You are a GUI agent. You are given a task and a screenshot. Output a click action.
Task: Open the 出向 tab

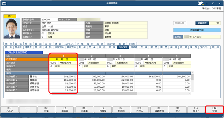coord(90,44)
